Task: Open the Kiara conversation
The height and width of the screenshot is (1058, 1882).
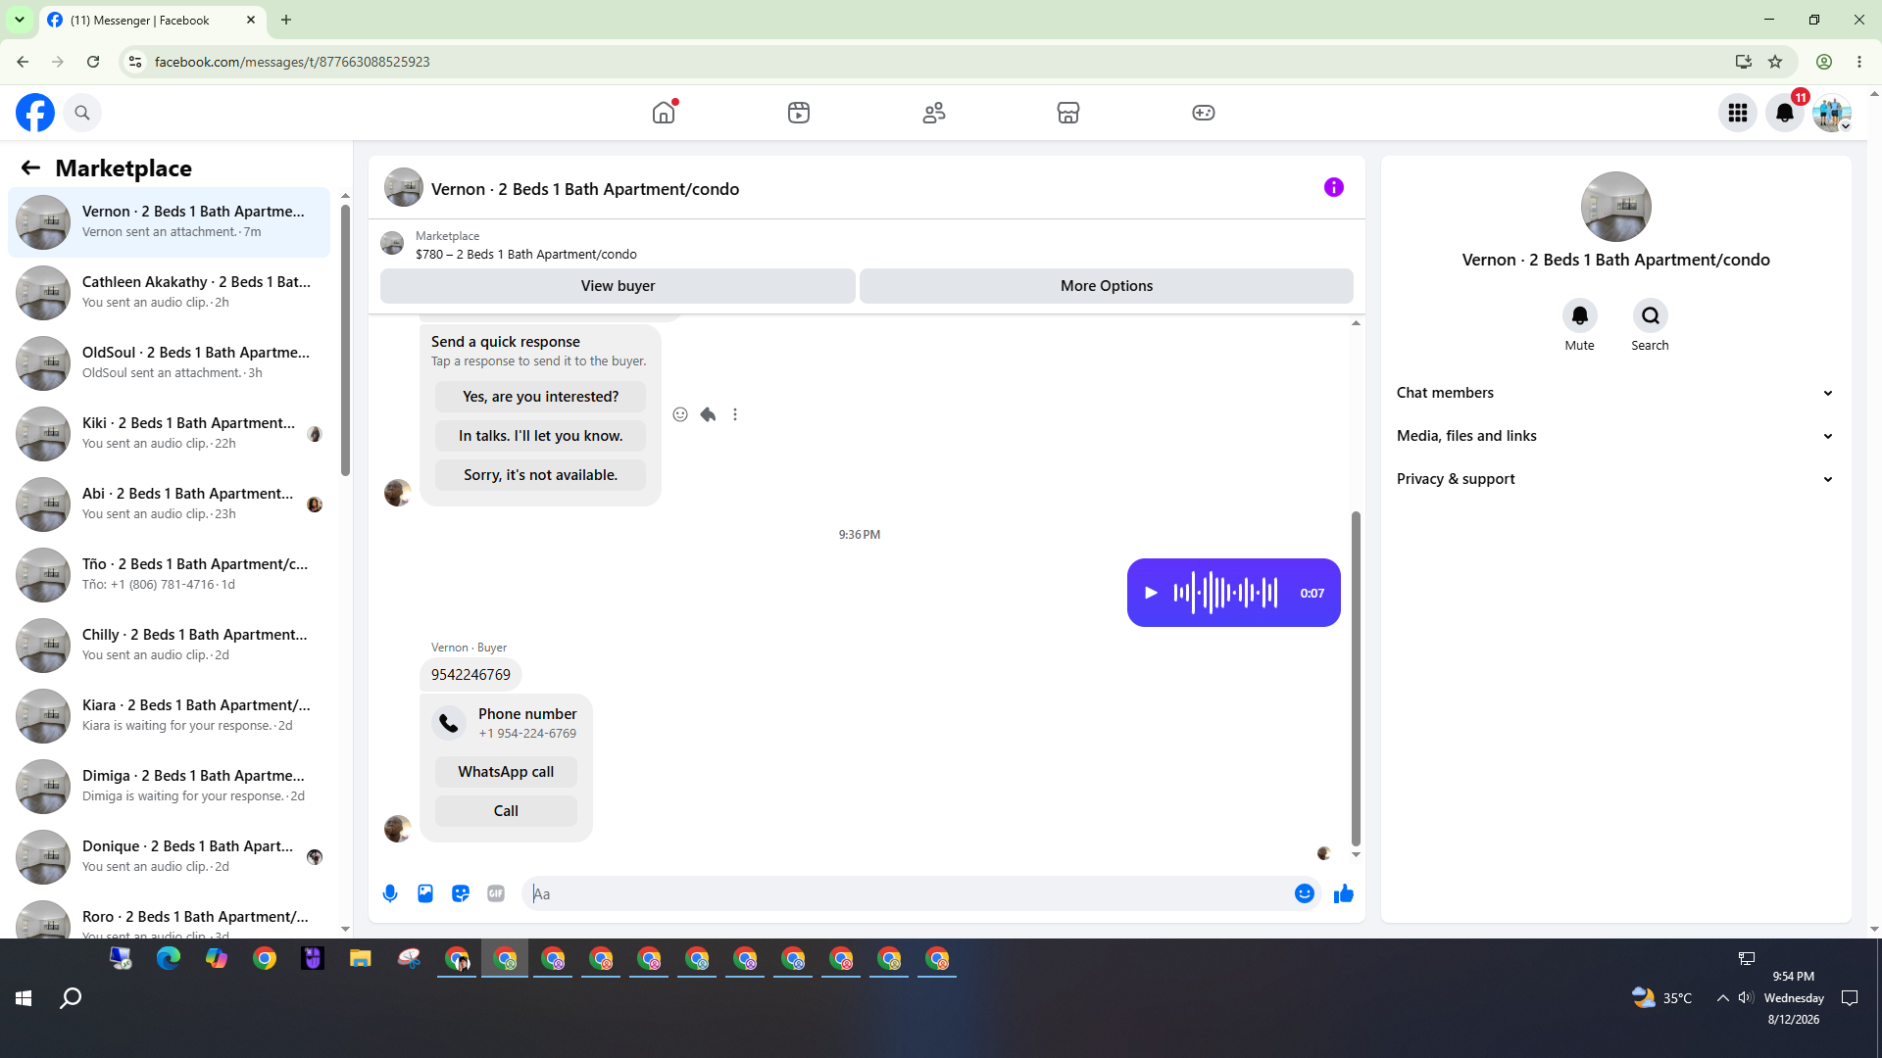Action: (170, 716)
